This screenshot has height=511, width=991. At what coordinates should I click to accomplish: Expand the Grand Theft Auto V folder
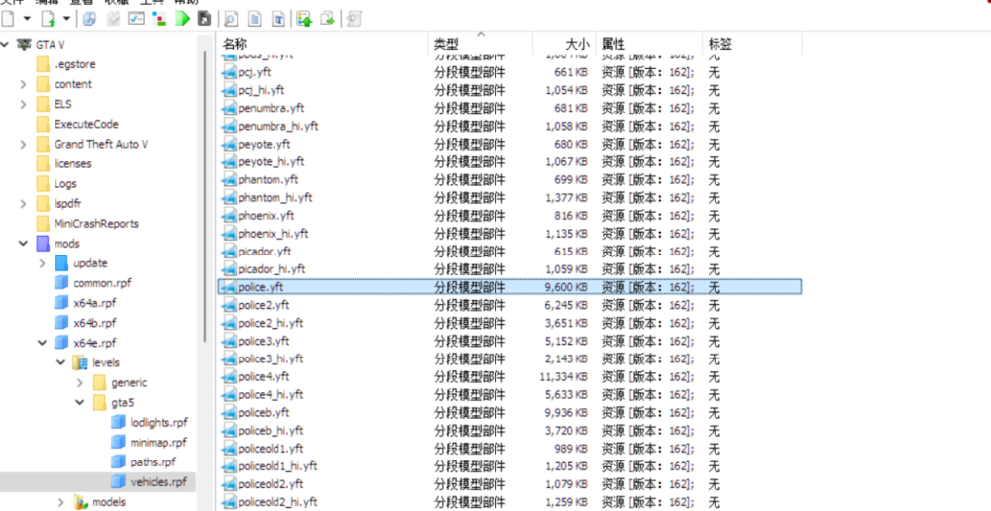24,144
